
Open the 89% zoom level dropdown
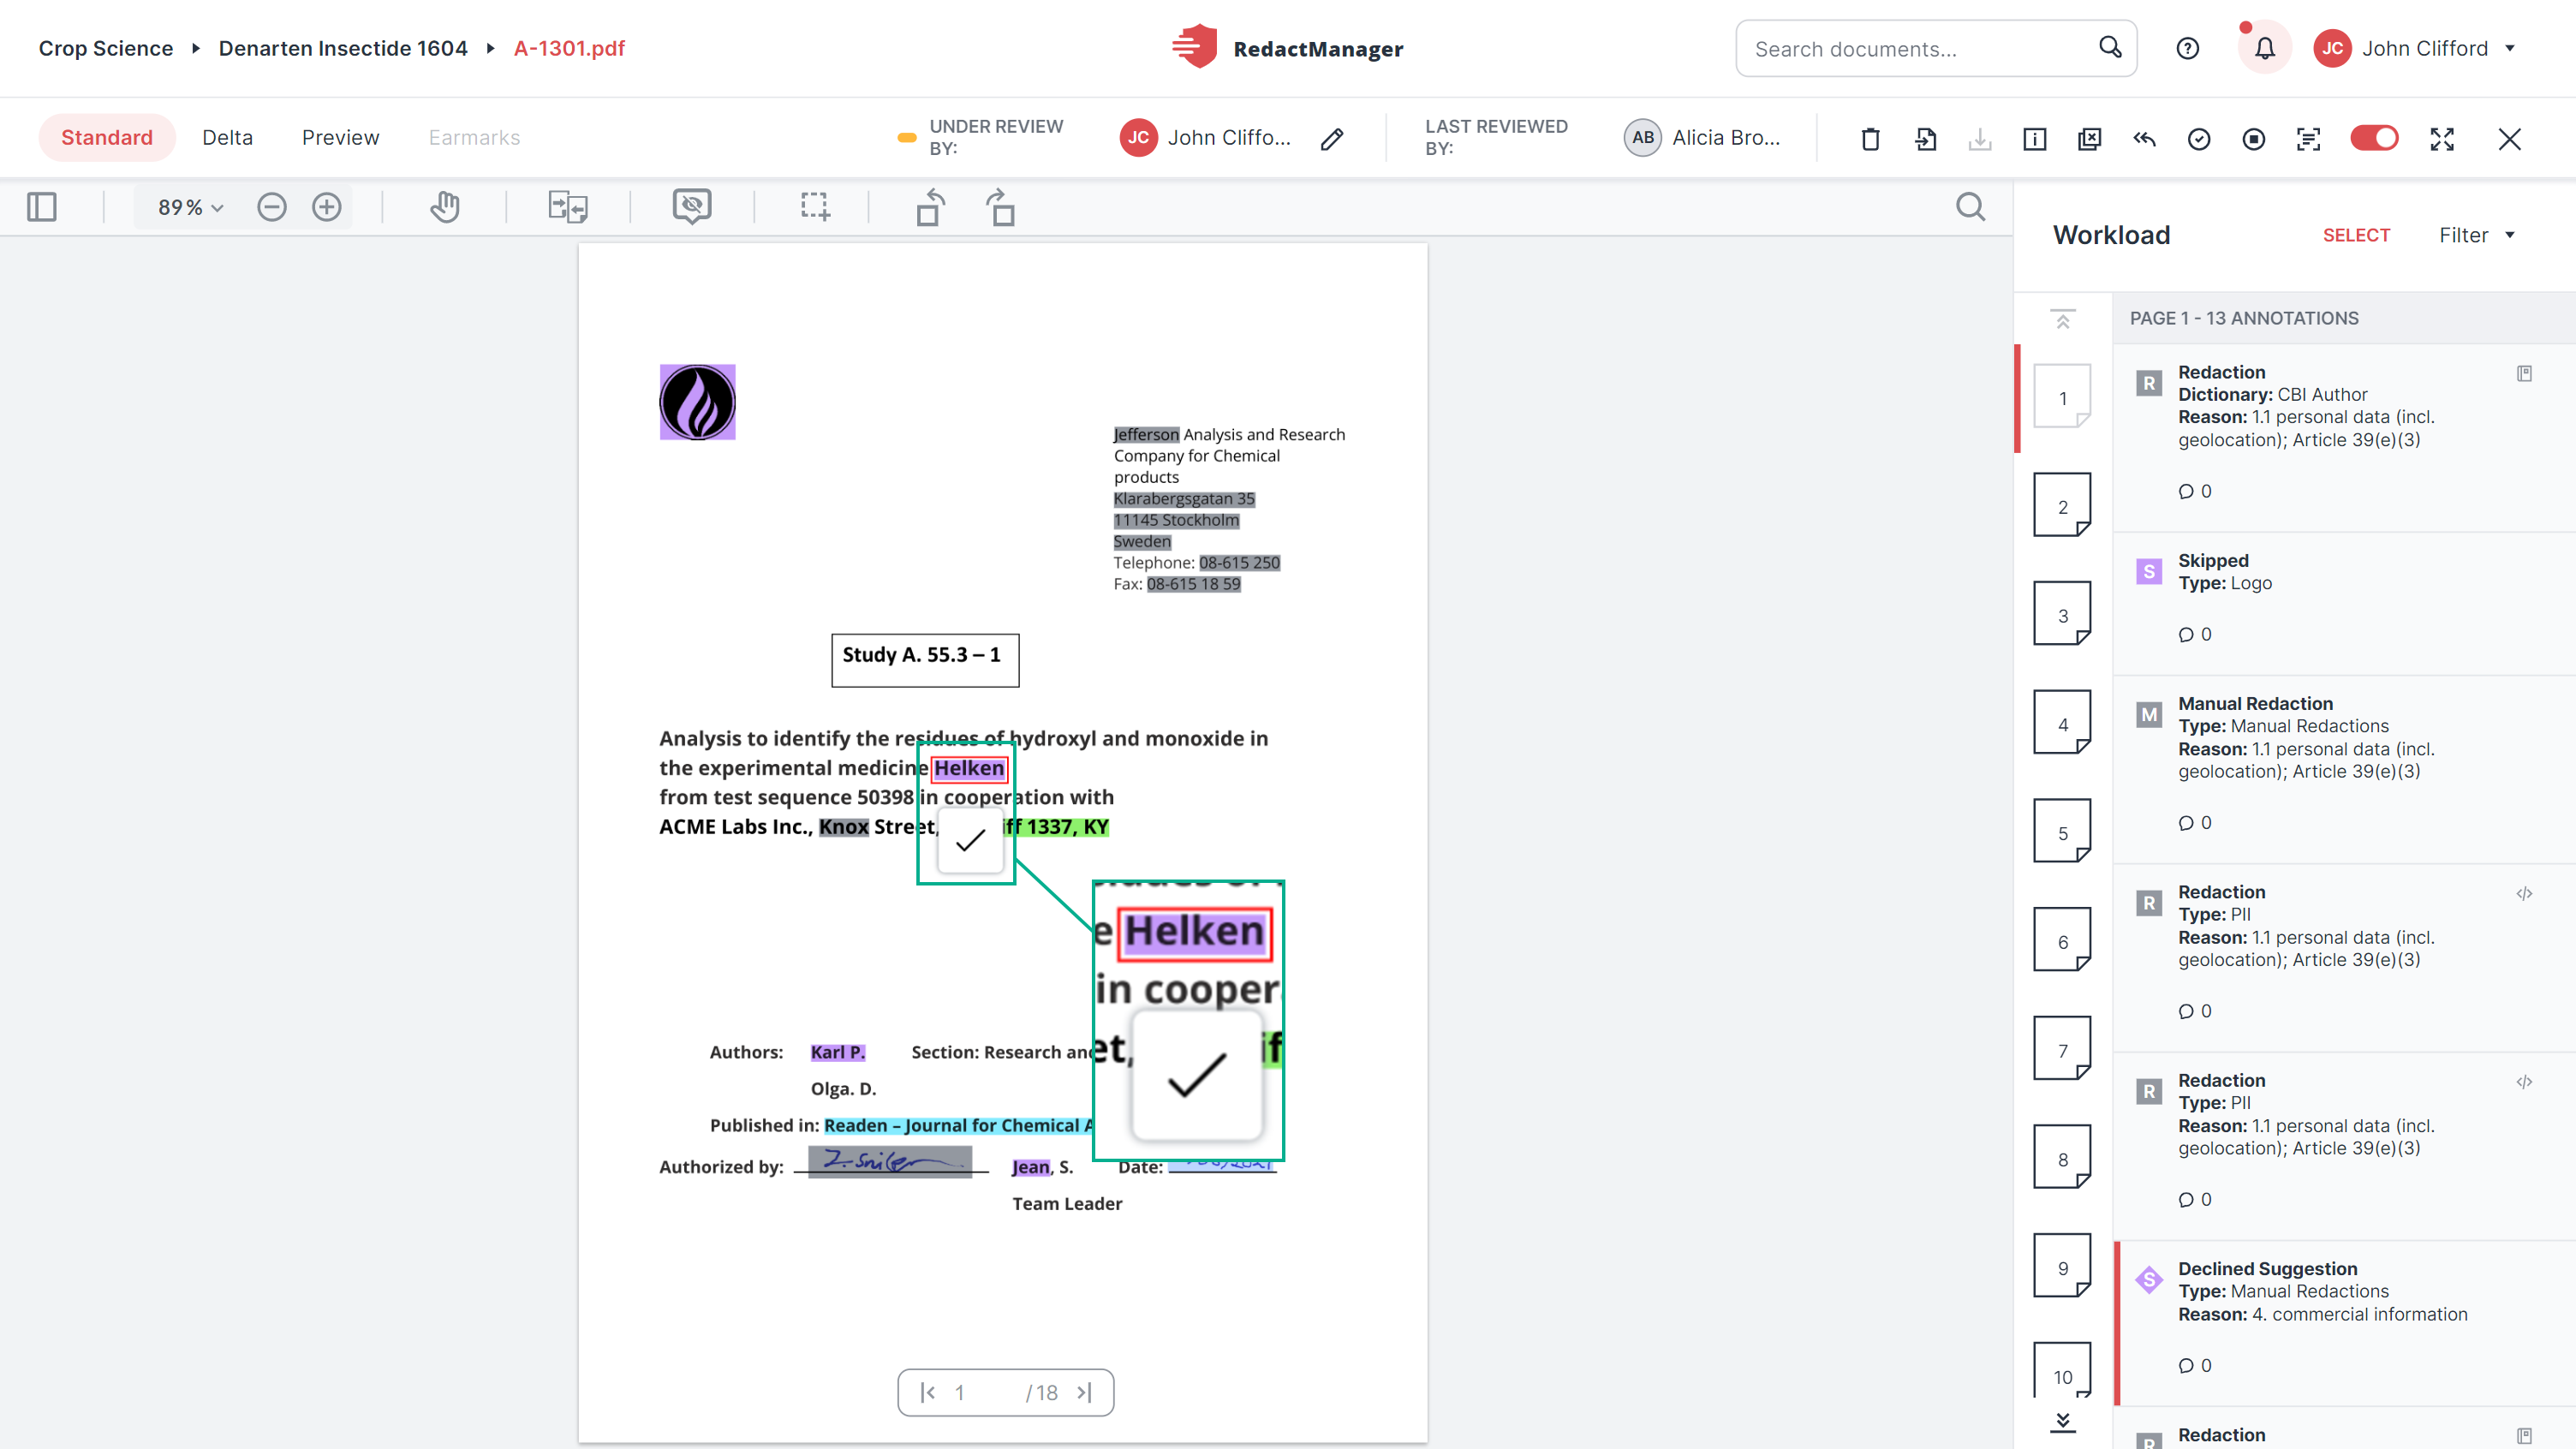190,207
